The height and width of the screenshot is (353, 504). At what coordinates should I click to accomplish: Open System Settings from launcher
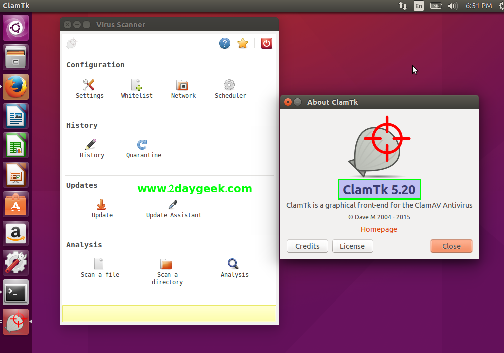(x=16, y=263)
